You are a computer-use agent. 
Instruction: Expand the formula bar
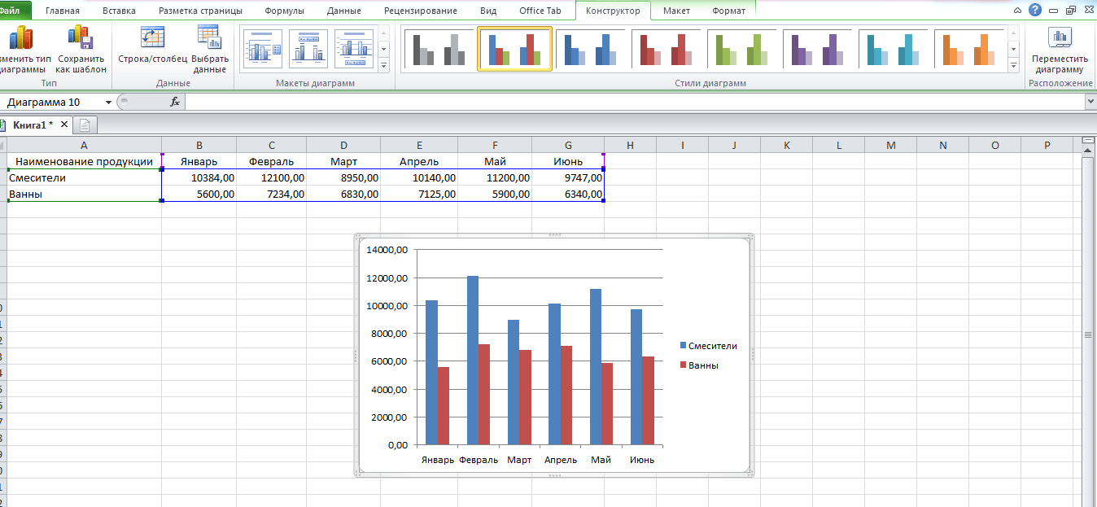tap(1090, 102)
